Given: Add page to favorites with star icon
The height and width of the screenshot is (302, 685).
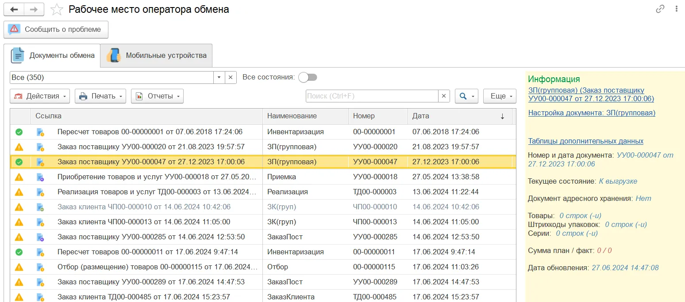Looking at the screenshot, I should click(x=57, y=9).
